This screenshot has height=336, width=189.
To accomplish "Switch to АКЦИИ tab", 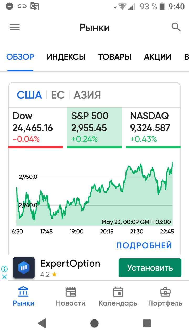I will (158, 57).
